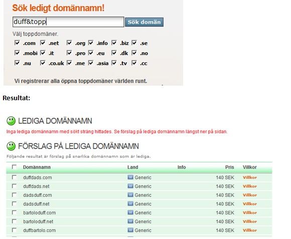Toggle the .asia top domain checkbox
Viewport: 291px width, 239px height.
click(x=91, y=63)
